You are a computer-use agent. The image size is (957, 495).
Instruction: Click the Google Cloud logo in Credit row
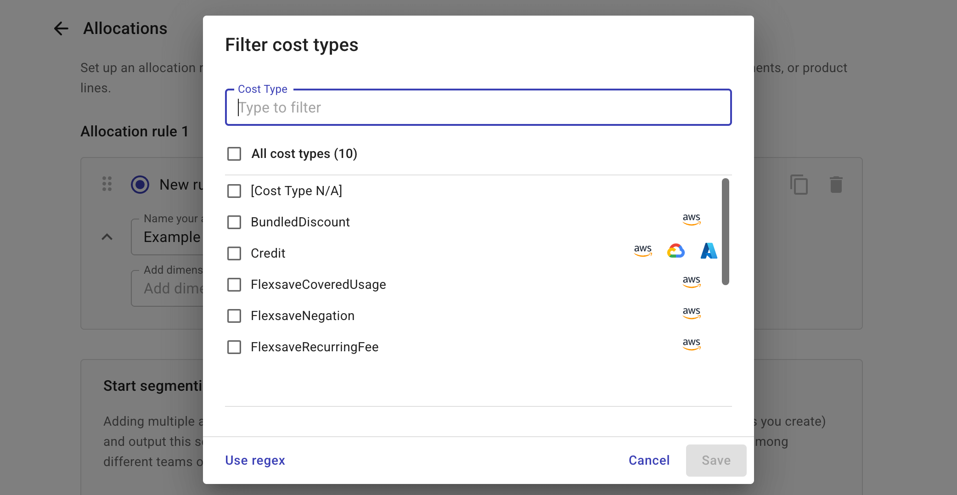[676, 251]
